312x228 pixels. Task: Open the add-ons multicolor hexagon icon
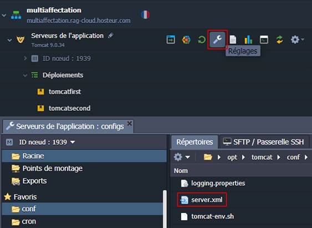186,39
